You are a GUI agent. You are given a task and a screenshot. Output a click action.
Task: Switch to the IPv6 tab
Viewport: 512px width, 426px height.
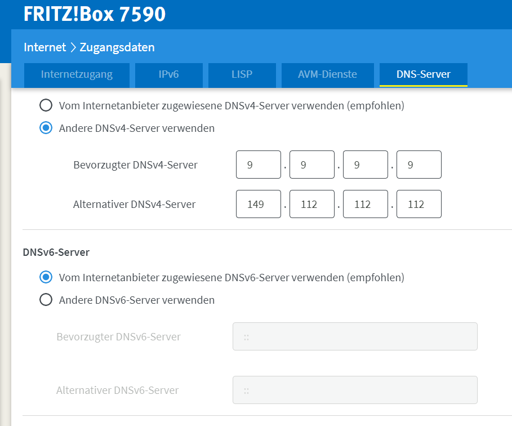point(169,75)
